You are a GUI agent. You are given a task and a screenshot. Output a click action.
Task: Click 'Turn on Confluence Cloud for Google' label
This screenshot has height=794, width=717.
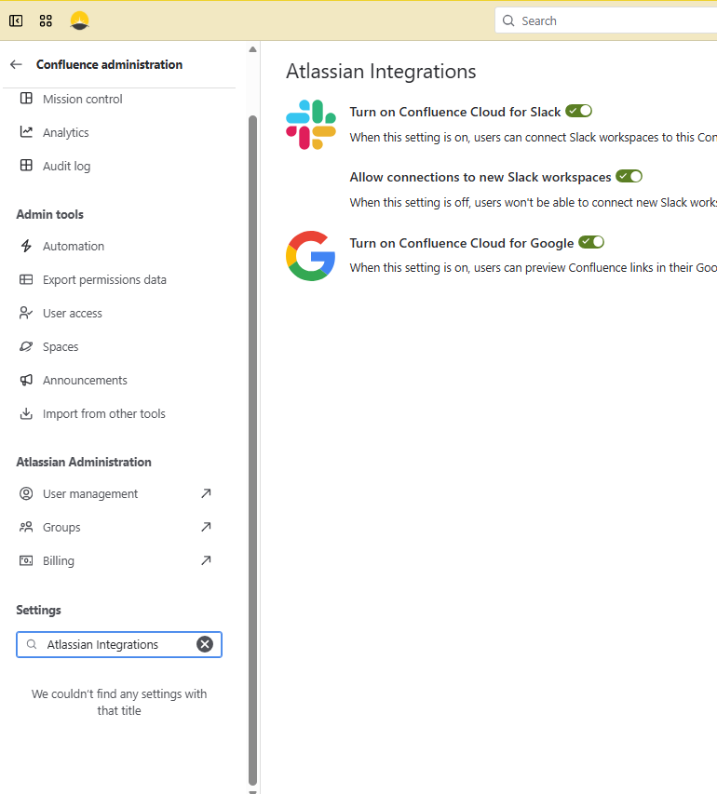pos(462,243)
